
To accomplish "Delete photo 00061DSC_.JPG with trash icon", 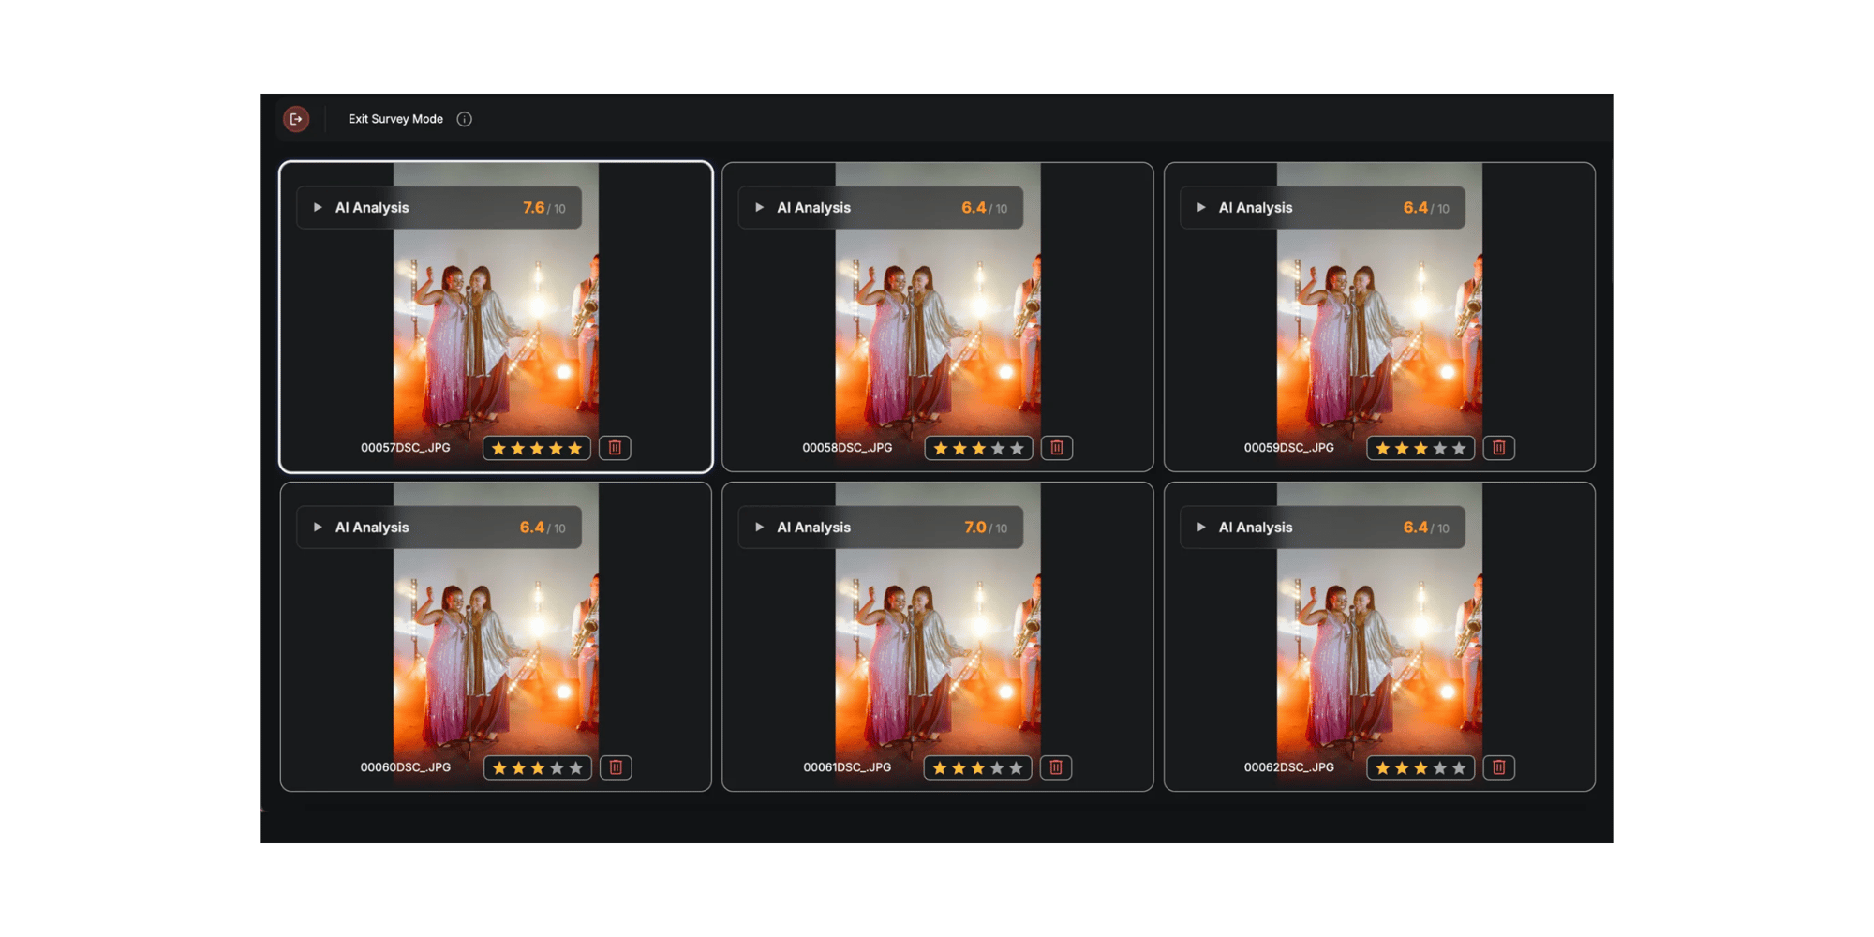I will point(1056,767).
